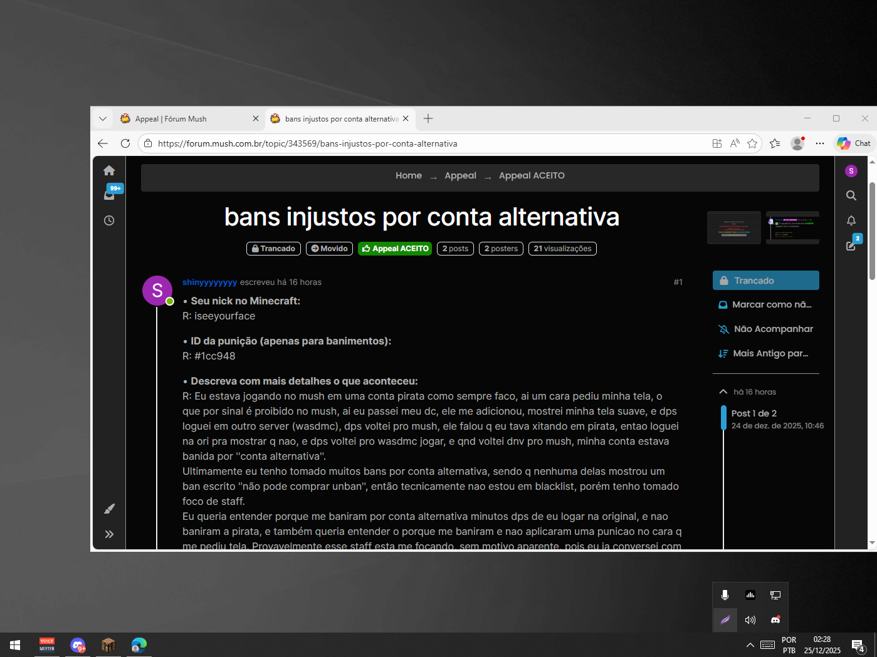Open the favorites list icon

tap(775, 143)
